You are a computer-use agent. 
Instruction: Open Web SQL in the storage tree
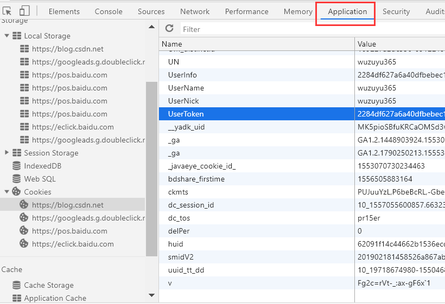tap(40, 179)
